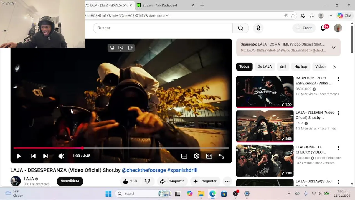Focus the Buscar search field
The height and width of the screenshot is (200, 355).
coord(163,28)
